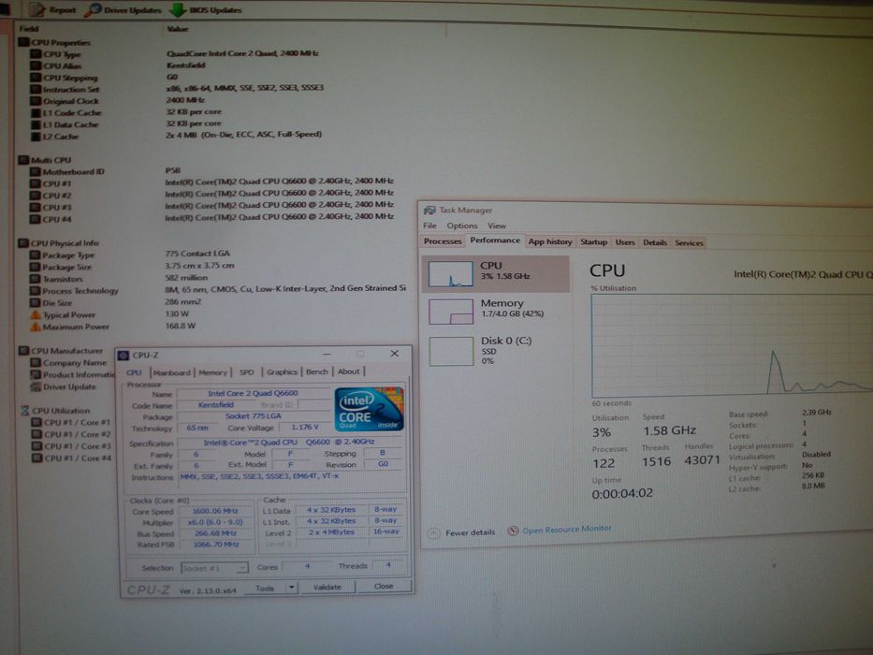Click the Fewer details link

tap(470, 532)
